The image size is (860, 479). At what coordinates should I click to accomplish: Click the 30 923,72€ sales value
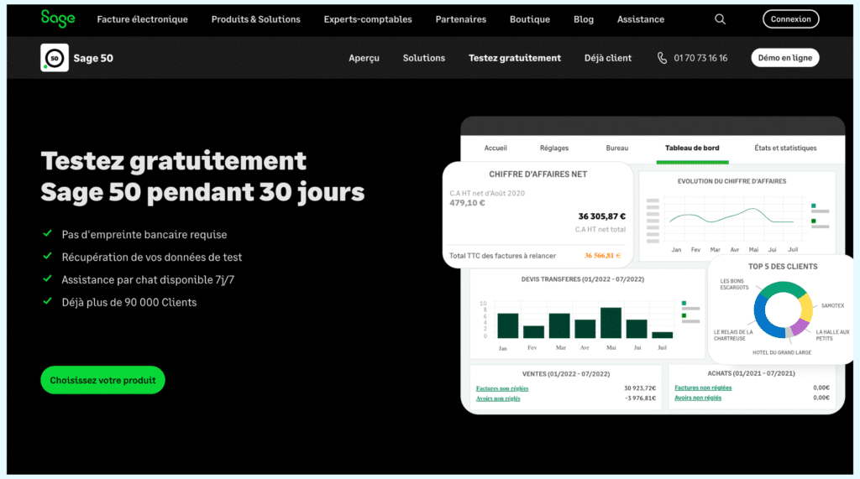click(640, 388)
